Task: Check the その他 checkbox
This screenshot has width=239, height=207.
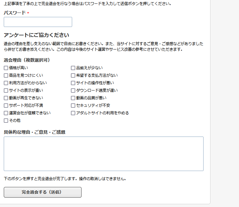Action: [x=6, y=121]
